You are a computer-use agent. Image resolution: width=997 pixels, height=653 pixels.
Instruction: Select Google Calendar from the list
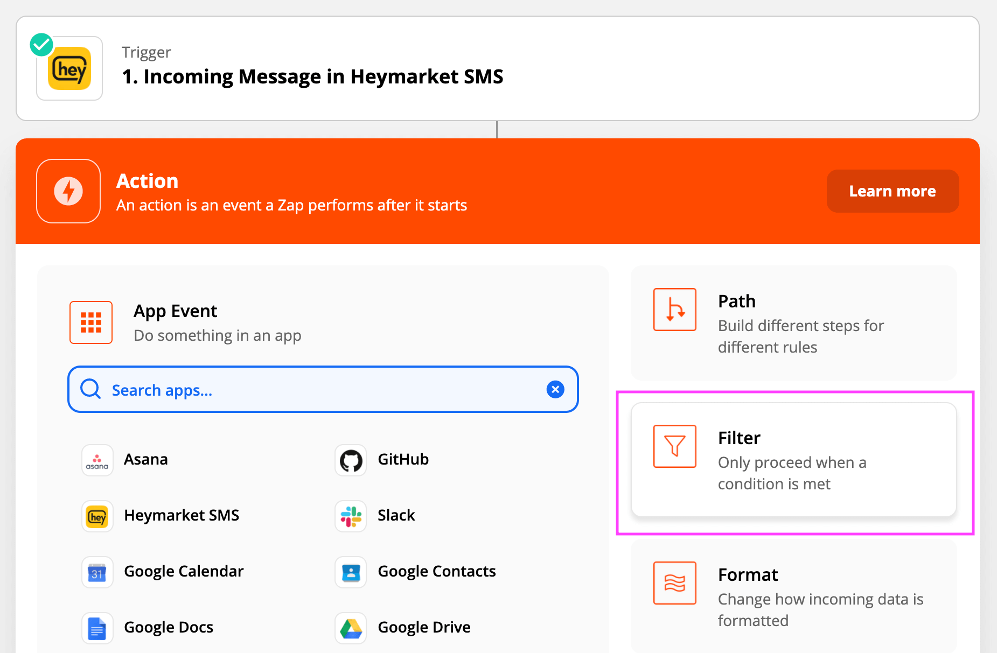(x=184, y=571)
